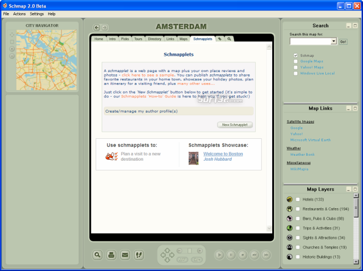Stop the tour playback
Image resolution: width=363 pixels, height=271 pixels.
(243, 255)
